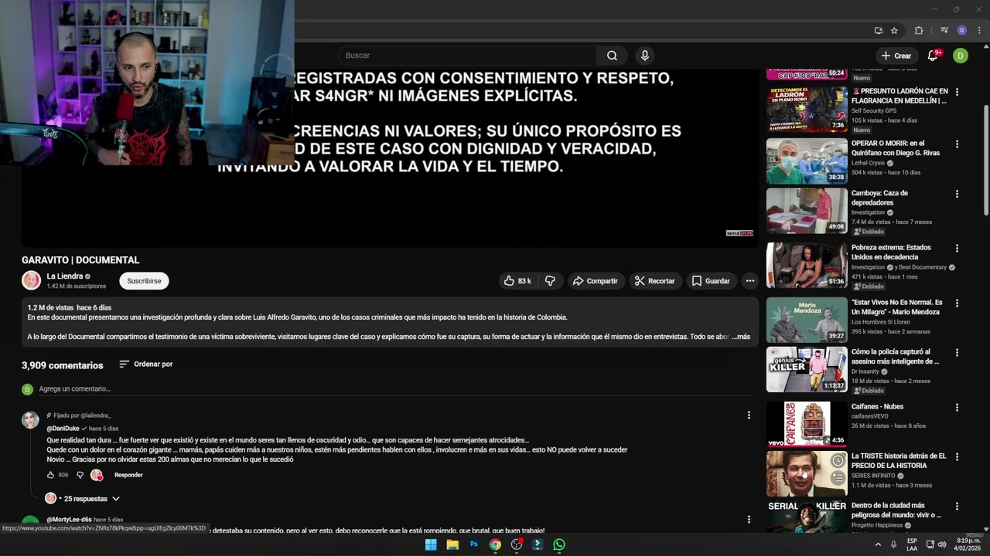The width and height of the screenshot is (990, 556).
Task: Subscribe to La Liendra with Suscribirse
Action: [x=144, y=281]
